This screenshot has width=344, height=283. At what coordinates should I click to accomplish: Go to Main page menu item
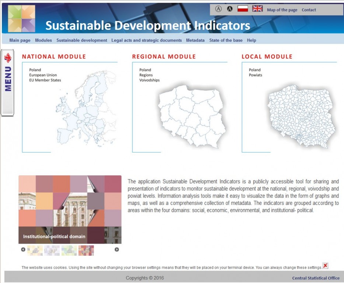point(20,40)
